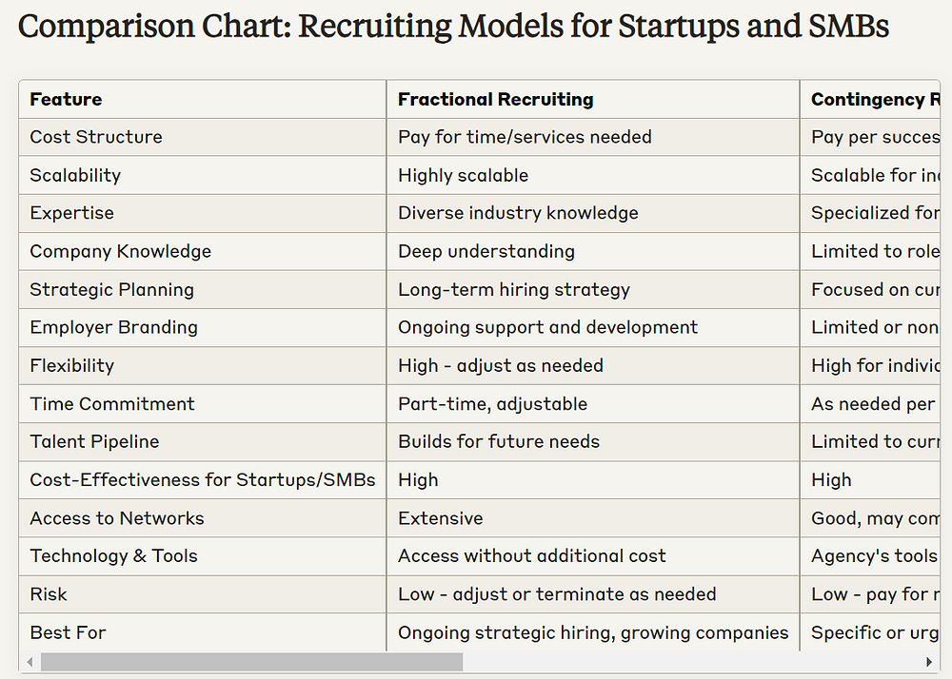Image resolution: width=952 pixels, height=679 pixels.
Task: Click the left scroll arrow of the table
Action: pos(30,661)
